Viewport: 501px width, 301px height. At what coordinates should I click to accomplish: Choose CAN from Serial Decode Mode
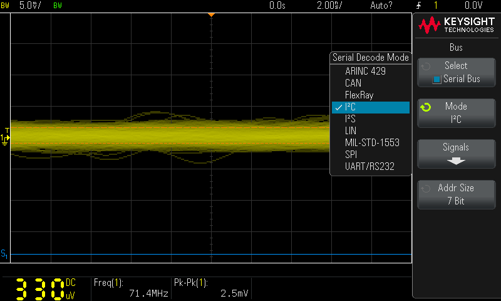[353, 83]
